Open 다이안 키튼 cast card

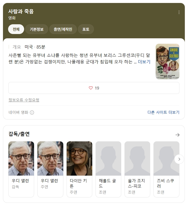79,169
